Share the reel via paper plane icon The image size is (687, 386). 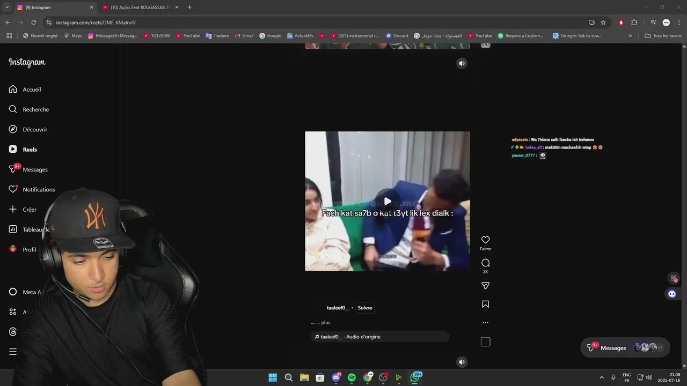(485, 286)
